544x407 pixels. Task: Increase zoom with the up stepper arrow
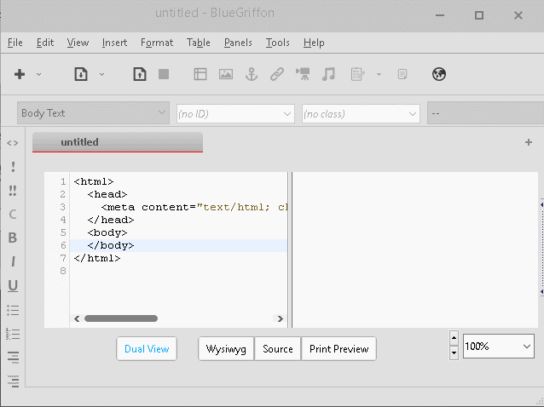point(454,338)
